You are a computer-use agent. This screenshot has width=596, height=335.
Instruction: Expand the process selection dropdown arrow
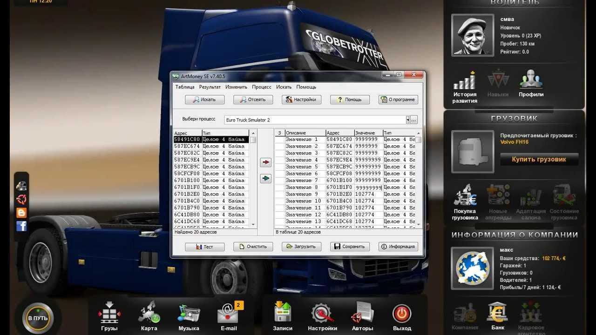[407, 120]
